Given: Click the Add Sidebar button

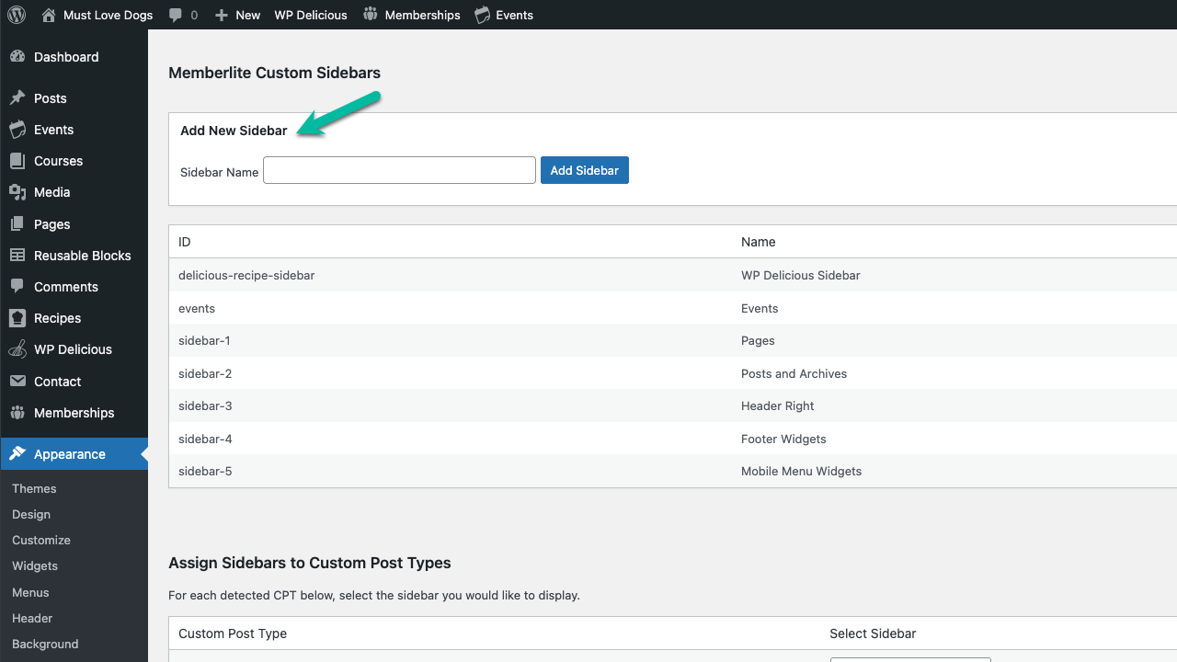Looking at the screenshot, I should point(585,170).
